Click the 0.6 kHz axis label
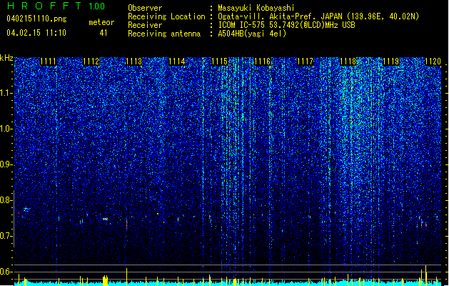 6,272
